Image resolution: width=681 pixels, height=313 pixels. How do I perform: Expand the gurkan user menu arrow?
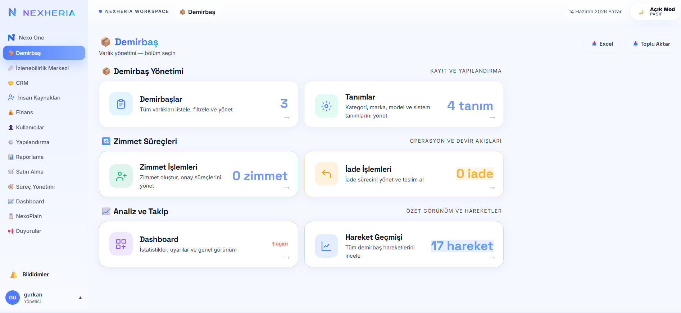(80, 298)
